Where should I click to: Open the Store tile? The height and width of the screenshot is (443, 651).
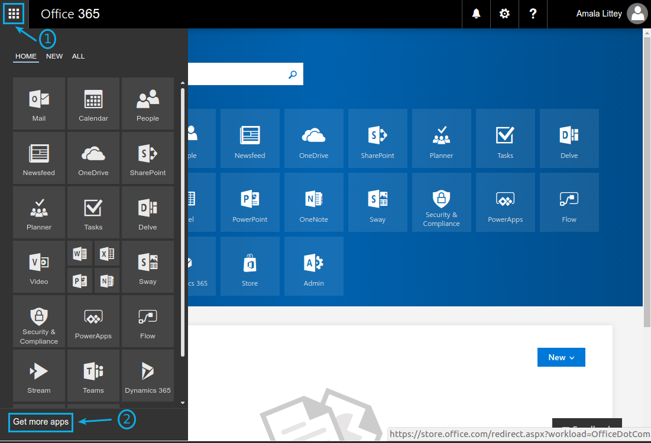250,266
